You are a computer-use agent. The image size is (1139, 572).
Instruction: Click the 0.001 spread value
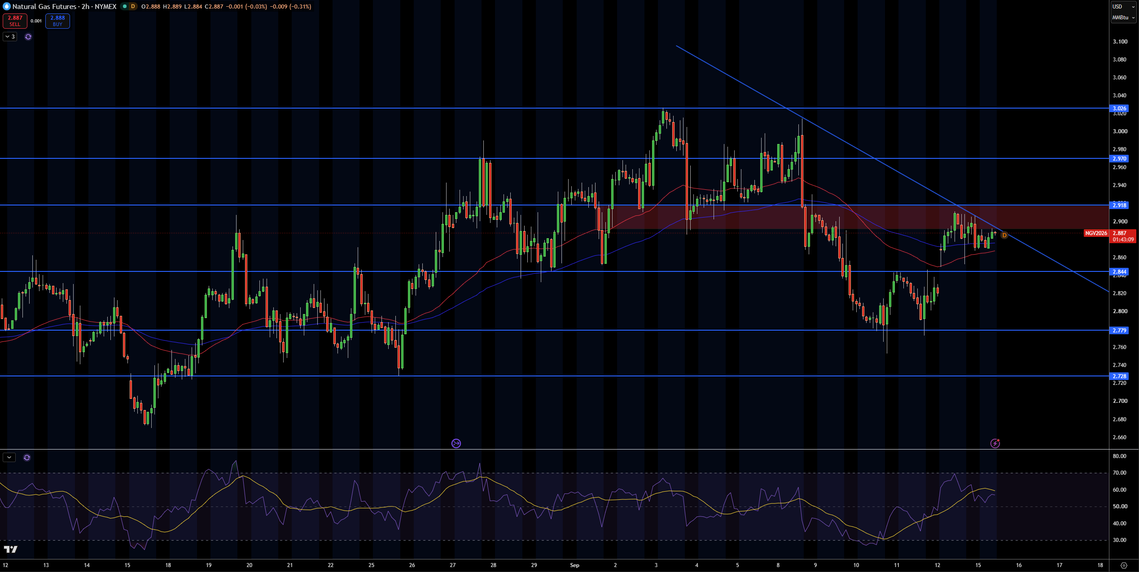tap(36, 21)
